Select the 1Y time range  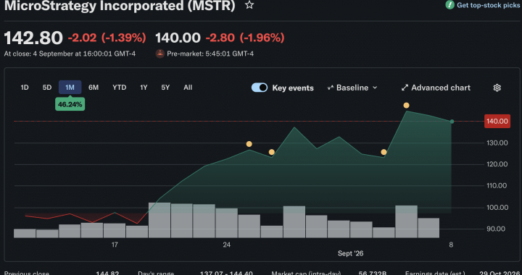144,88
